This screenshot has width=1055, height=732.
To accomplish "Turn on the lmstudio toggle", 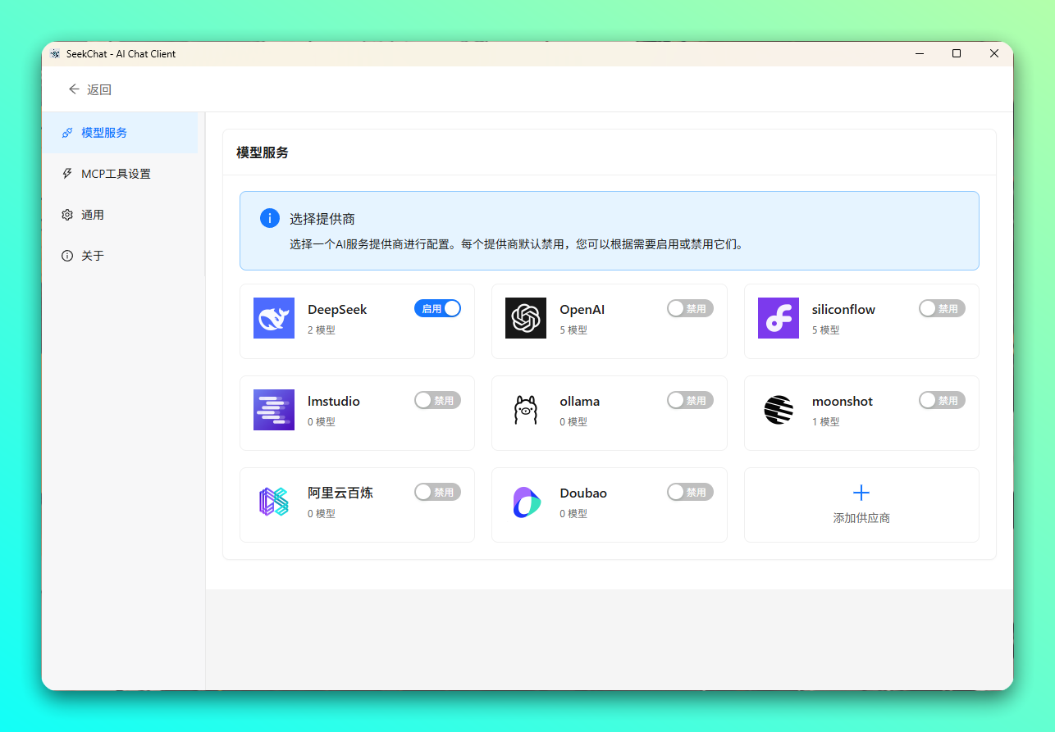I will (438, 400).
